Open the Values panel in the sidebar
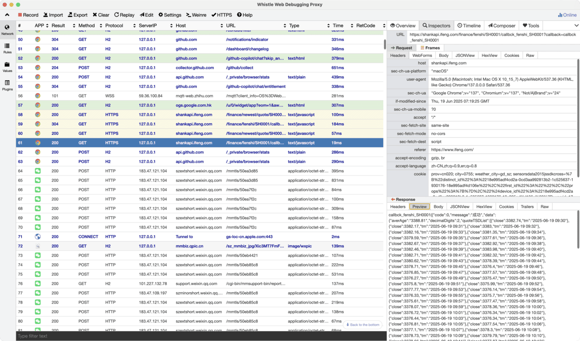 click(x=7, y=67)
